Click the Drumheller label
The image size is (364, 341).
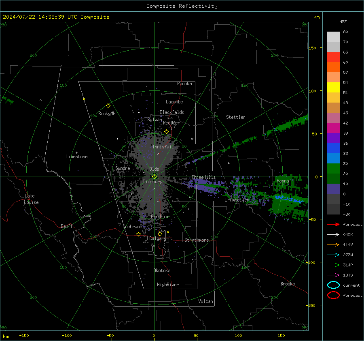(237, 200)
